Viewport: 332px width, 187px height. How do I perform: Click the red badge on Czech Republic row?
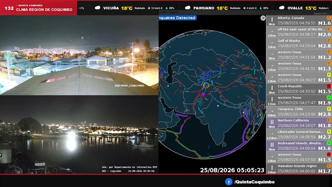329,86
